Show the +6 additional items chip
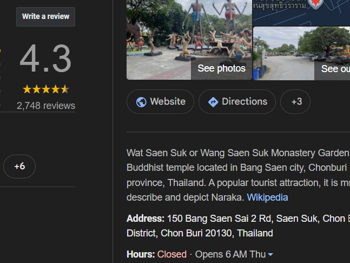 pos(19,166)
